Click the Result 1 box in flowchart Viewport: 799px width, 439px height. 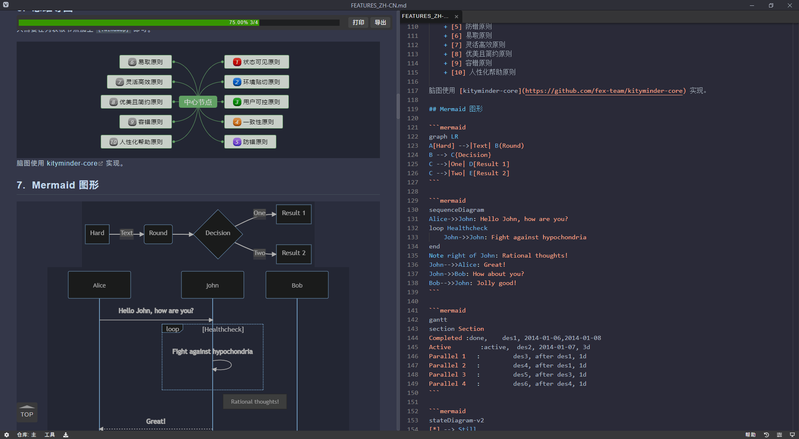(x=294, y=213)
